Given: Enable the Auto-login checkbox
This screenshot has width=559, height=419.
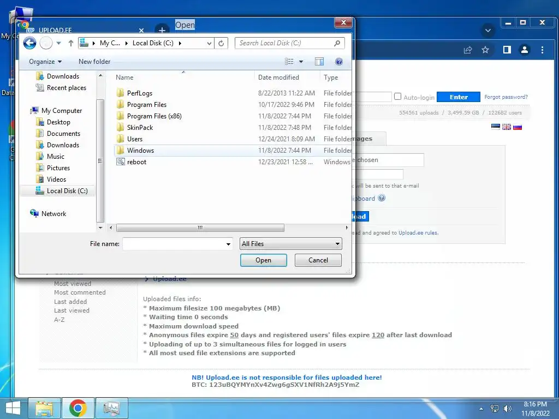Looking at the screenshot, I should click(x=397, y=97).
